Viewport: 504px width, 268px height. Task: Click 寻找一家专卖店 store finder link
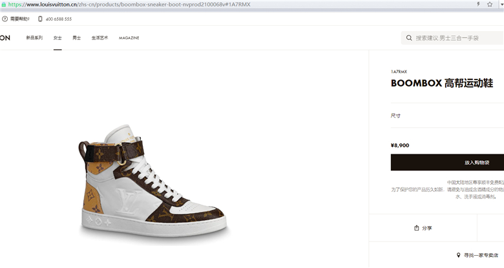[x=481, y=255]
